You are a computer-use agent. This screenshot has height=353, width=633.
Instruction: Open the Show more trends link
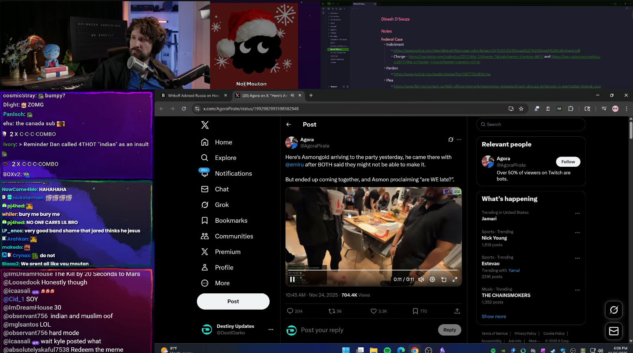pos(494,316)
